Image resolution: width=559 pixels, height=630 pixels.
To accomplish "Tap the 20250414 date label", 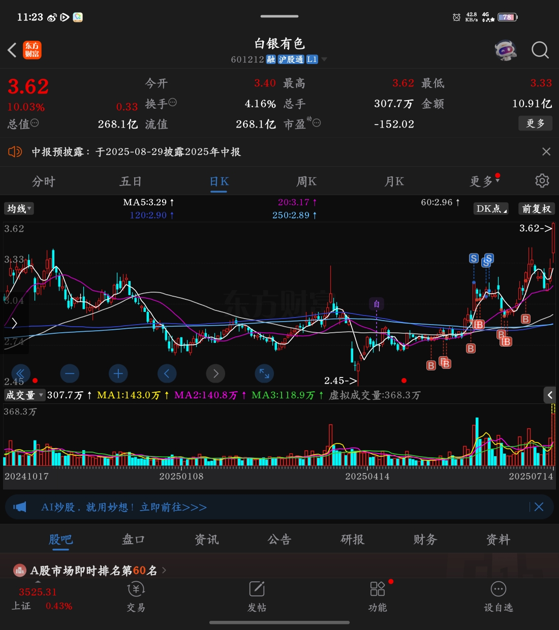I will pos(367,477).
